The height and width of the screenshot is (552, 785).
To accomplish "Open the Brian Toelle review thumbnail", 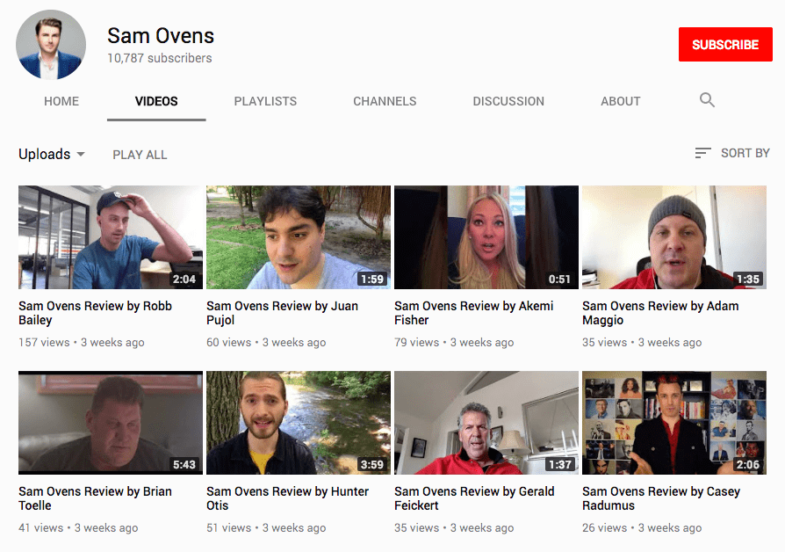I will [x=111, y=423].
